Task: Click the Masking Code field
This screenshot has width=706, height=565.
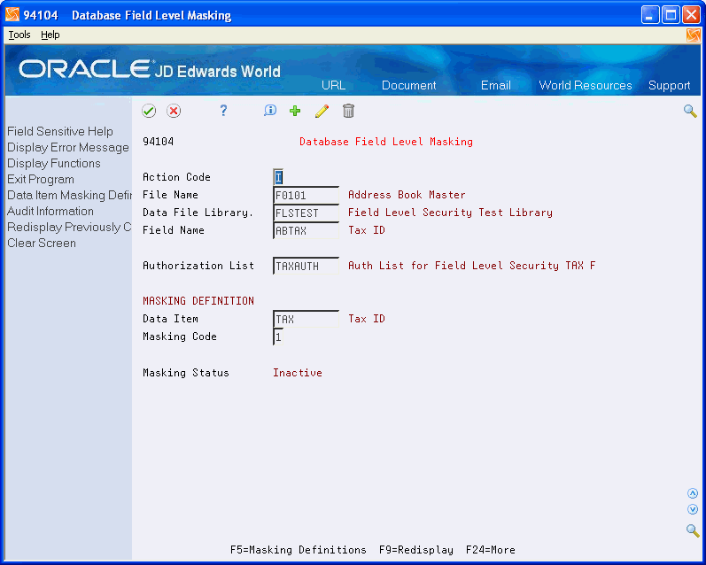Action: pos(278,337)
